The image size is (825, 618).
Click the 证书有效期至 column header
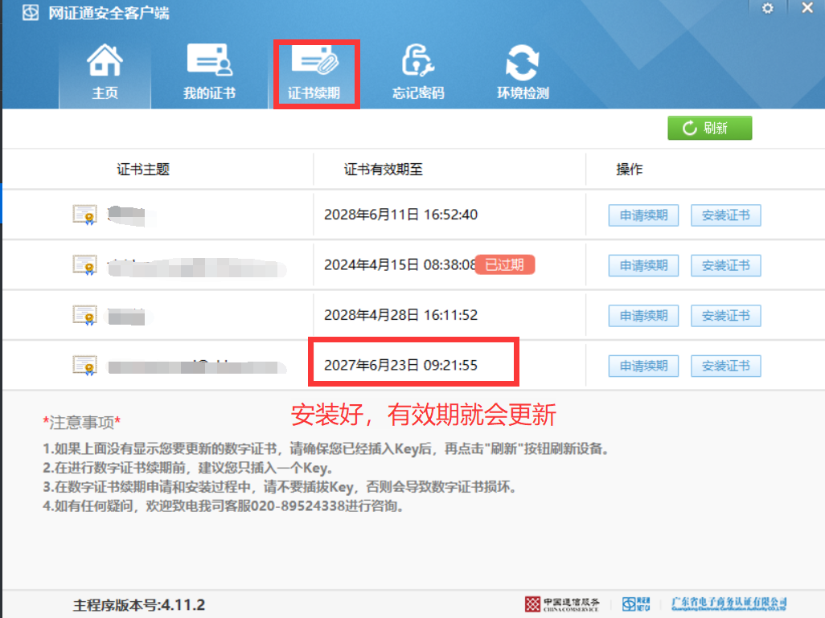(x=384, y=170)
